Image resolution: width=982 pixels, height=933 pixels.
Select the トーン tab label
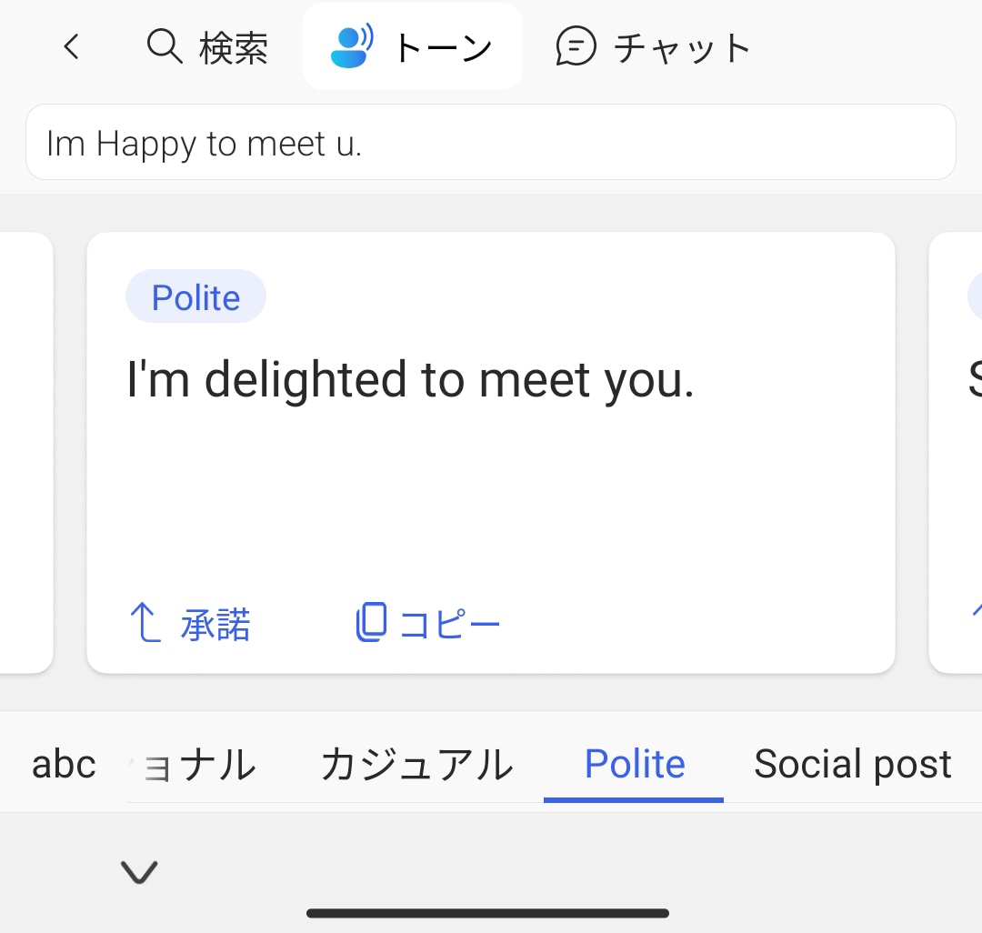tap(443, 47)
